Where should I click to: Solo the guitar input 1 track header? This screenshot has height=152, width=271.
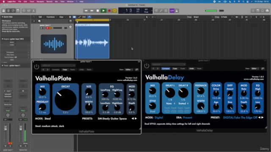pyautogui.click(x=44, y=28)
